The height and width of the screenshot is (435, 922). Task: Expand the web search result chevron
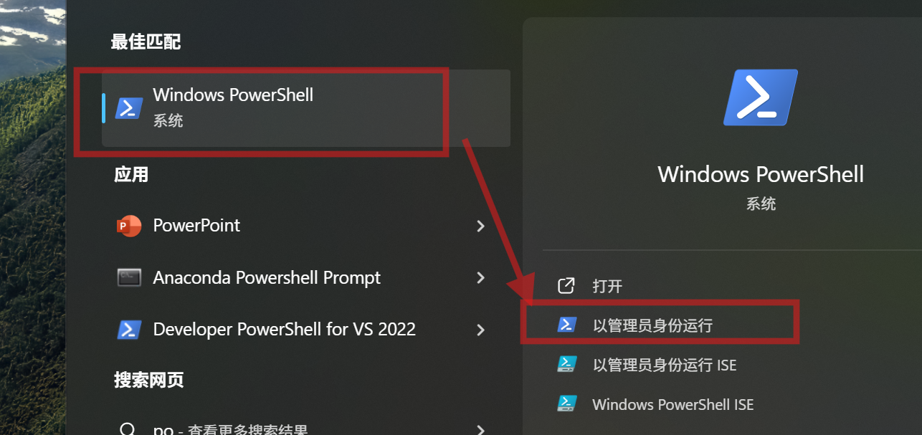[x=480, y=430]
